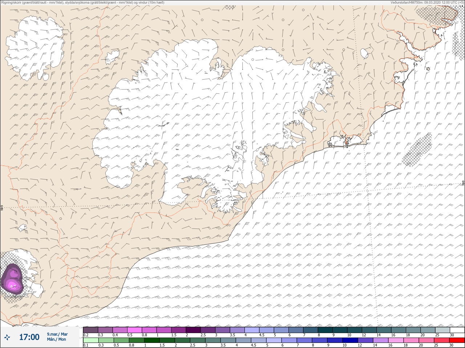465x348 pixels.
Task: Click the Veðurstofan/HM750m run timestamp text
Action: [427, 2]
